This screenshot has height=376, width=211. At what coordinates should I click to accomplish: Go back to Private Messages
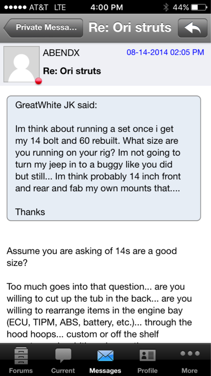click(x=43, y=28)
